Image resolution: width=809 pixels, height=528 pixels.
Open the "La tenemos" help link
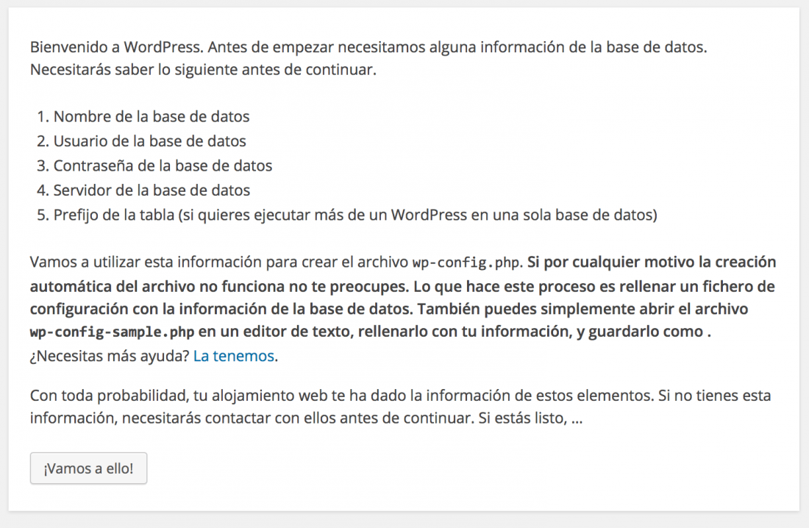pyautogui.click(x=233, y=356)
